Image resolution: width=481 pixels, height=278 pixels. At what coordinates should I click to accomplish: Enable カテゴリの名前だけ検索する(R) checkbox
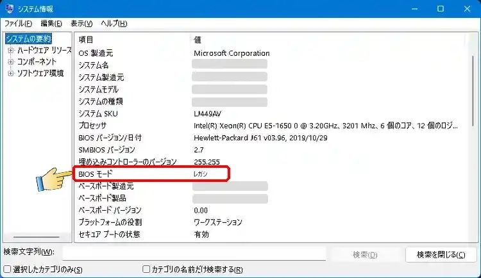click(x=146, y=270)
